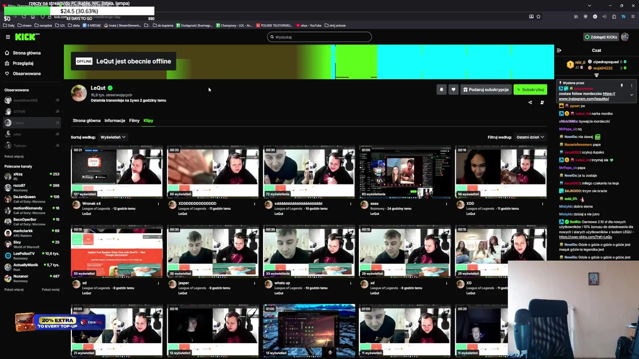This screenshot has width=639, height=359.
Task: Open the Daily bookmark folder
Action: point(9,25)
